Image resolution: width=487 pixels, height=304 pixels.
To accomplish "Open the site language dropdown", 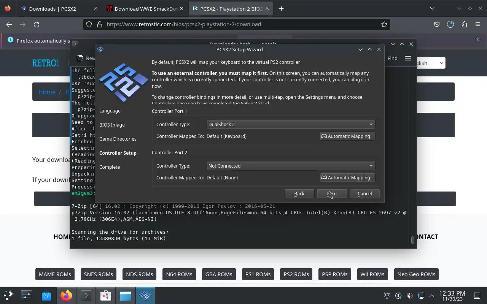I will click(431, 63).
